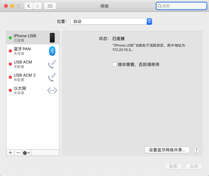Close the 网络 window
Viewport: 209px width, 176px height.
click(6, 6)
